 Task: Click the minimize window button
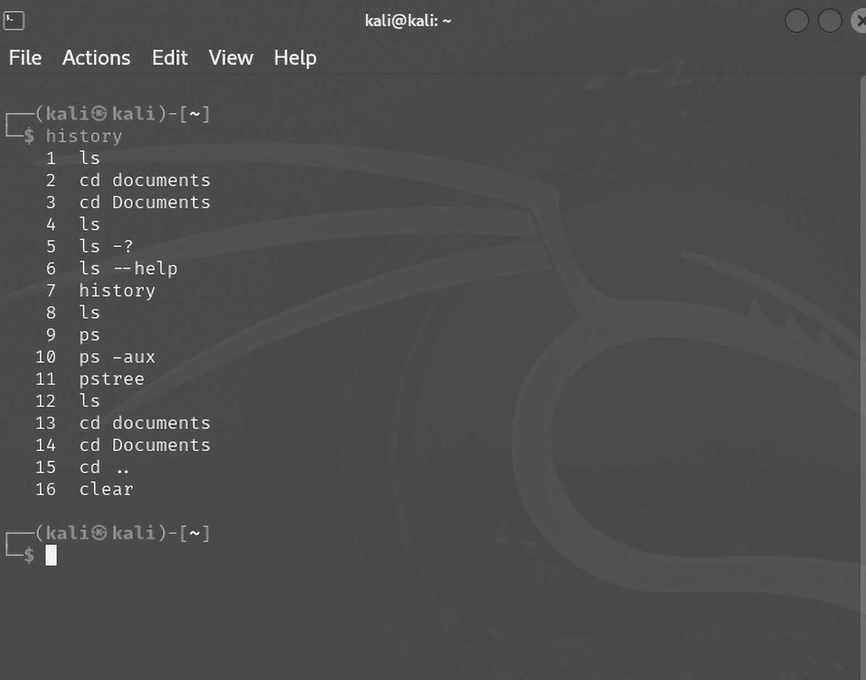(796, 21)
